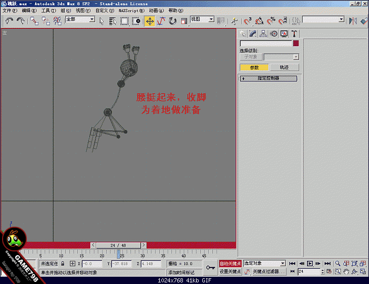Toggle the 设置关键点 set key mode
The width and height of the screenshot is (369, 284).
click(x=230, y=271)
